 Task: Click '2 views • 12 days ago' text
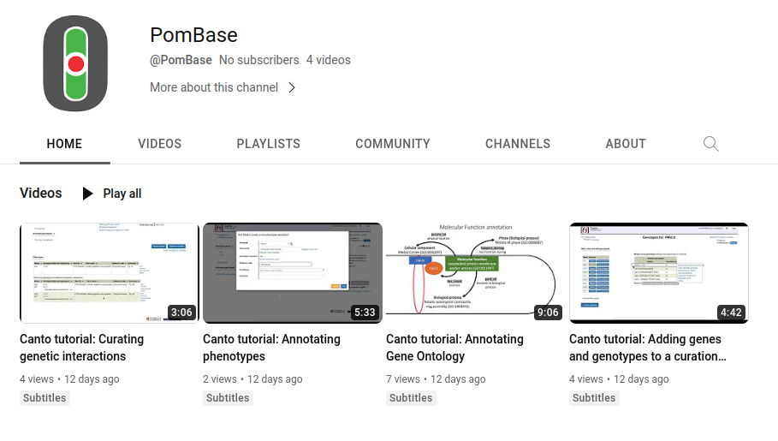[252, 379]
